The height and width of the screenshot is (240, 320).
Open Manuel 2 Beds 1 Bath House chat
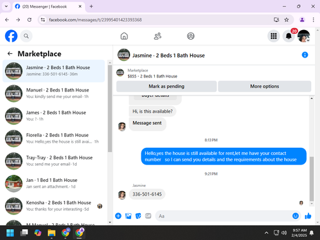coord(54,93)
